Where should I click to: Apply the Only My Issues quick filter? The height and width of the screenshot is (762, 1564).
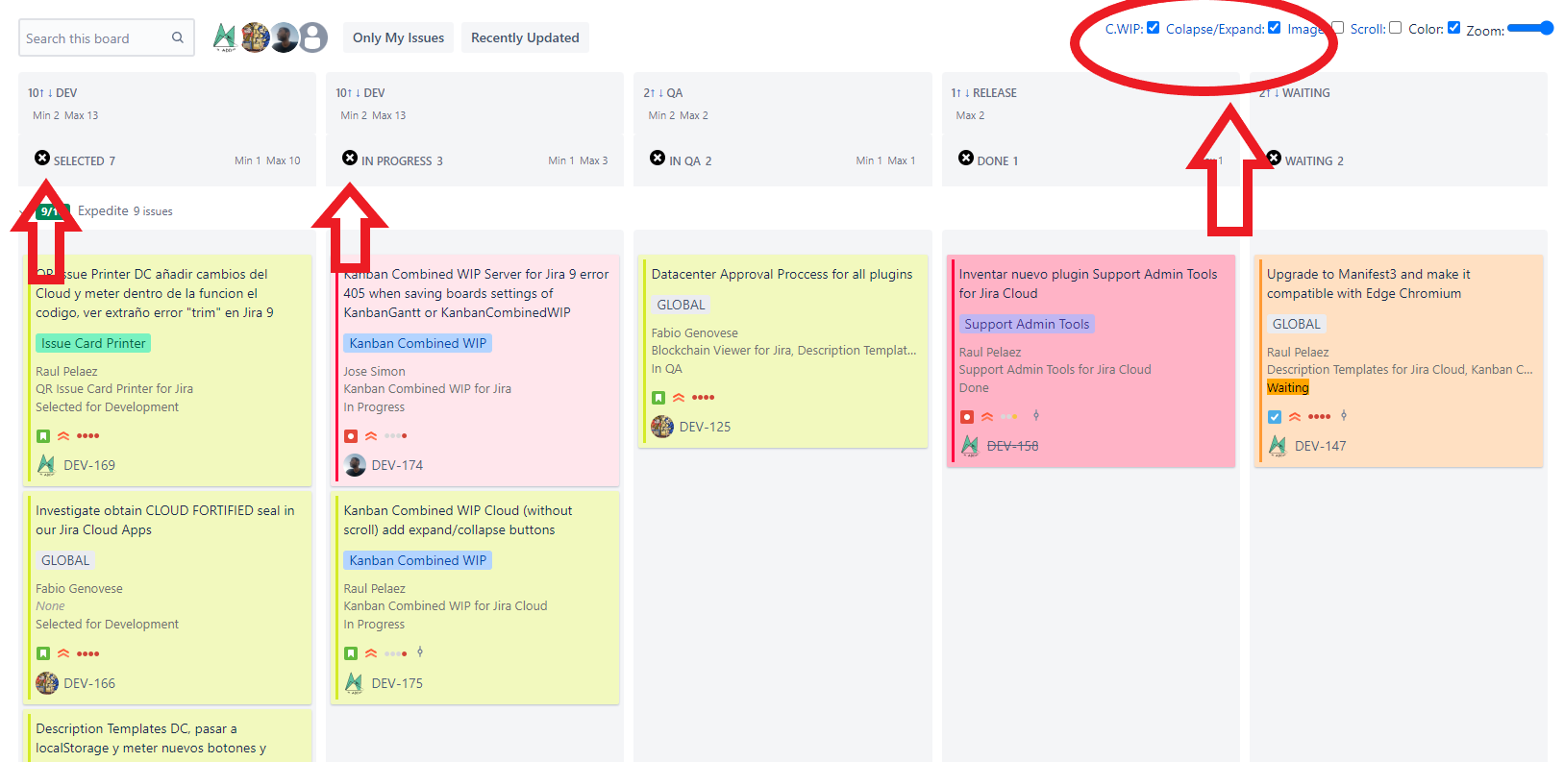pyautogui.click(x=398, y=38)
